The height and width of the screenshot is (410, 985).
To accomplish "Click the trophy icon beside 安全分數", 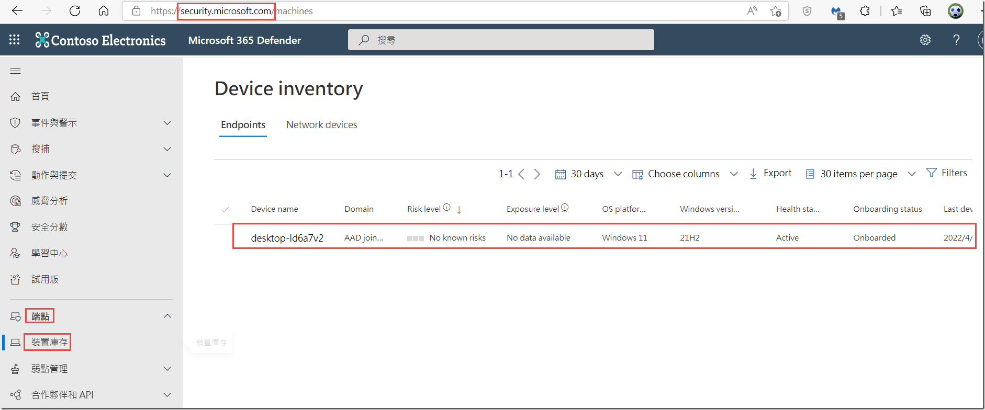I will tap(16, 227).
